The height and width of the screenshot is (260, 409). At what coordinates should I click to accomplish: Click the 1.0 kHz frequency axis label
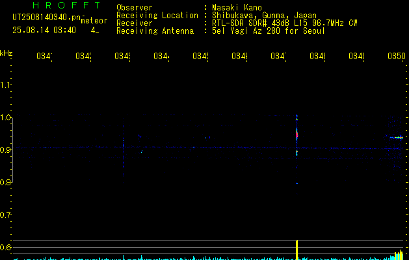click(5, 118)
